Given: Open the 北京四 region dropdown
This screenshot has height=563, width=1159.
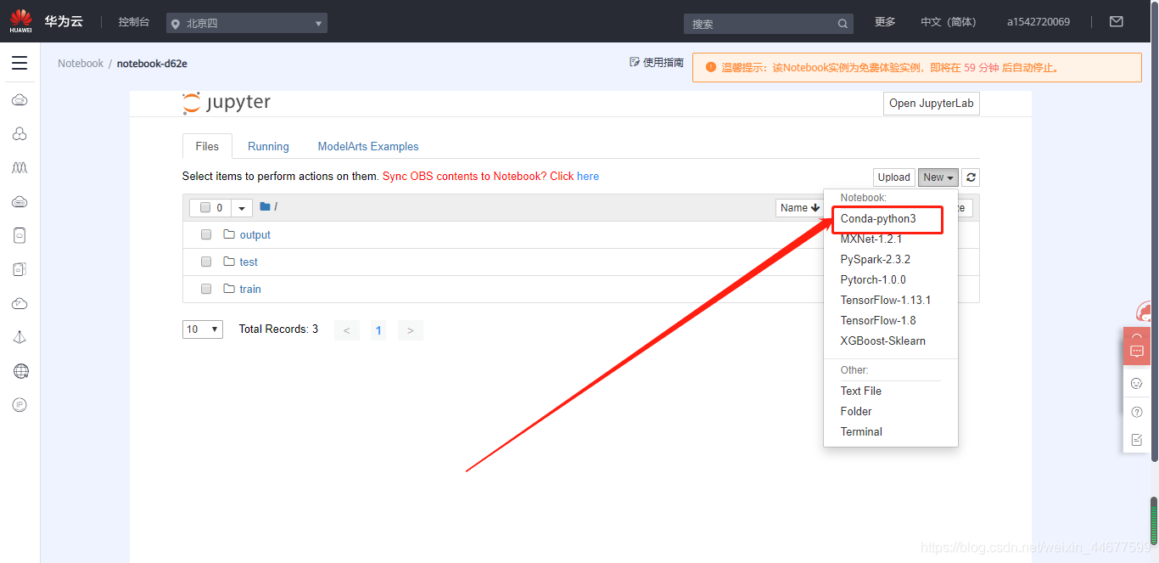Looking at the screenshot, I should click(x=247, y=23).
